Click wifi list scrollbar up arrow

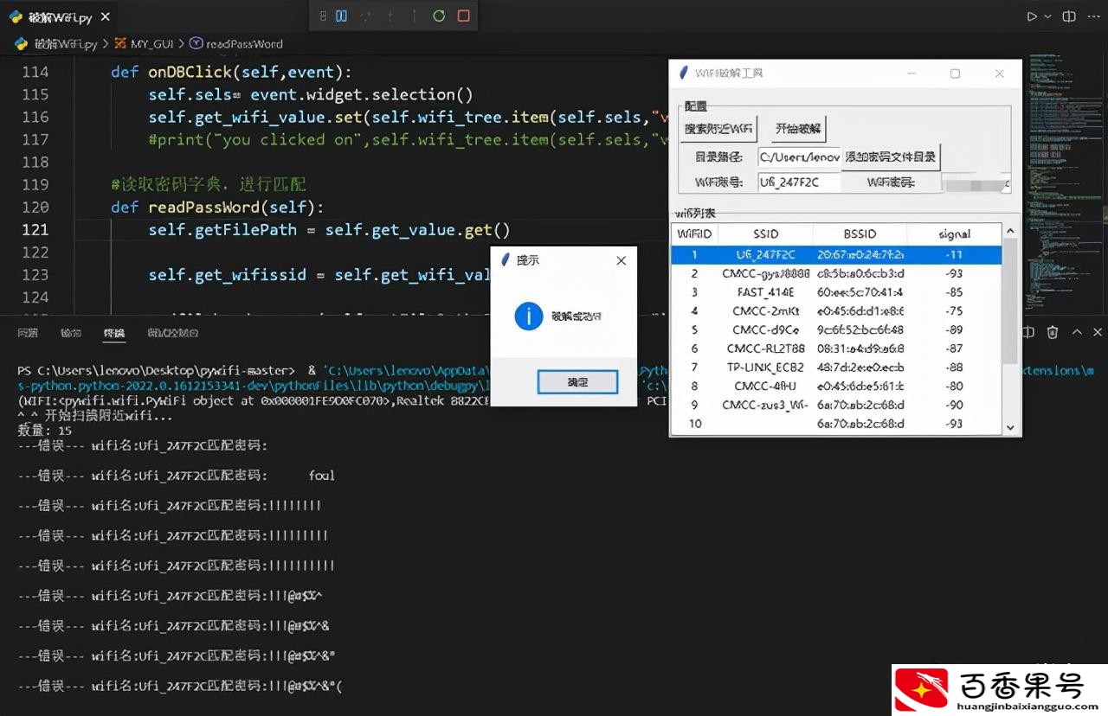pos(1009,232)
